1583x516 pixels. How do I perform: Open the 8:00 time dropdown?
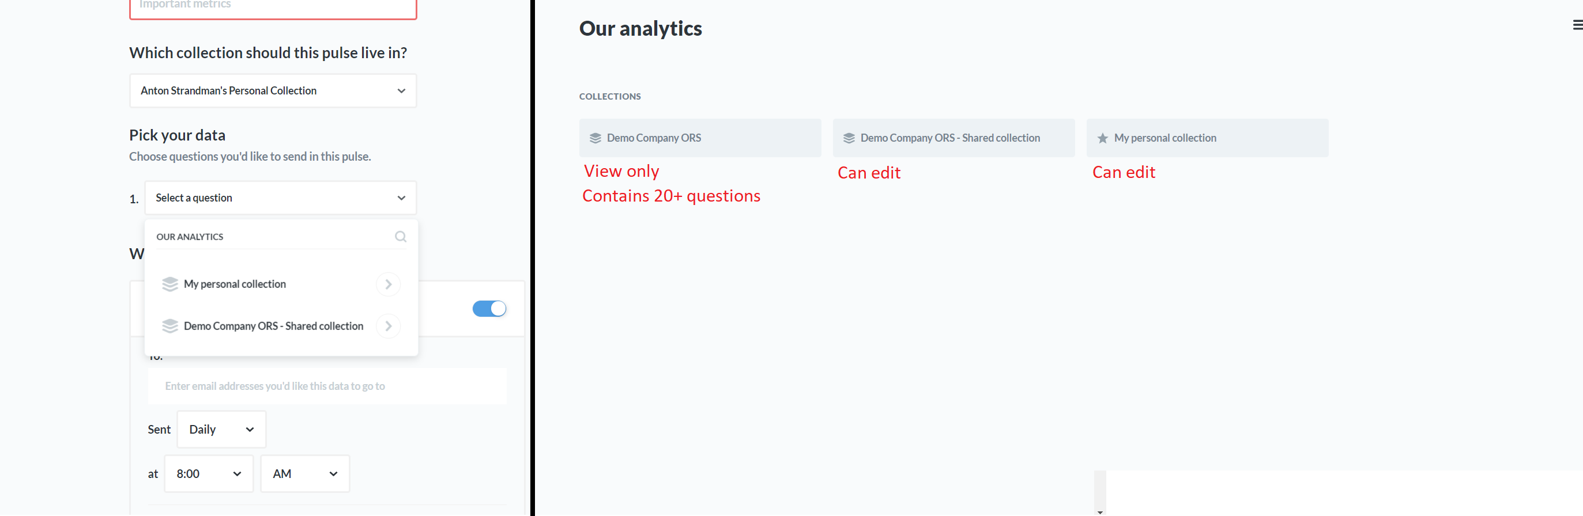(208, 473)
